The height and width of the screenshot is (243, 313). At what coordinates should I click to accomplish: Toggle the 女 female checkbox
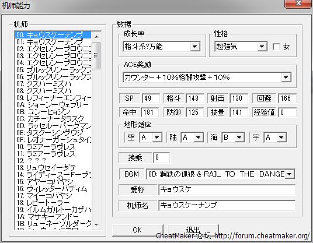tap(276, 47)
